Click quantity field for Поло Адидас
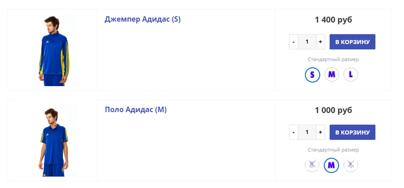This screenshot has width=404, height=188. point(307,132)
